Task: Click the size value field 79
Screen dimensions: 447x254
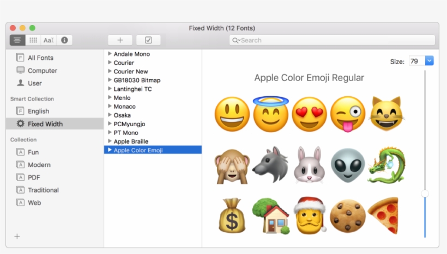Action: tap(417, 61)
